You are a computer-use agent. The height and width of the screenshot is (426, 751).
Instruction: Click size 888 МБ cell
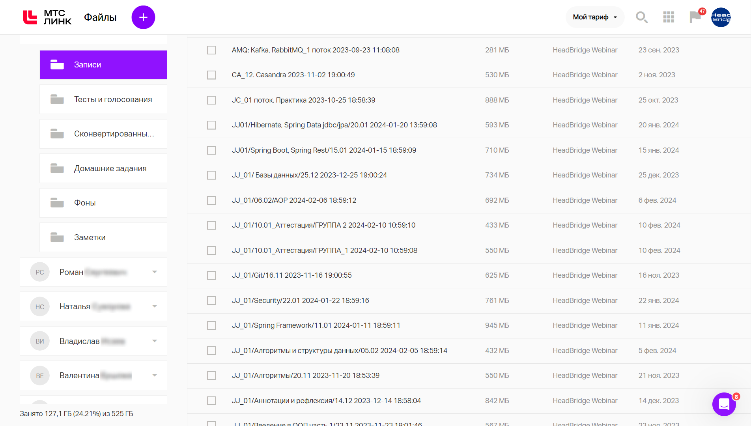(x=497, y=100)
